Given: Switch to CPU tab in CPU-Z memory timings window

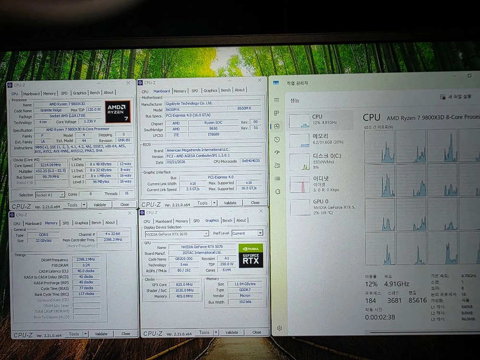Looking at the screenshot, I should click(16, 224).
